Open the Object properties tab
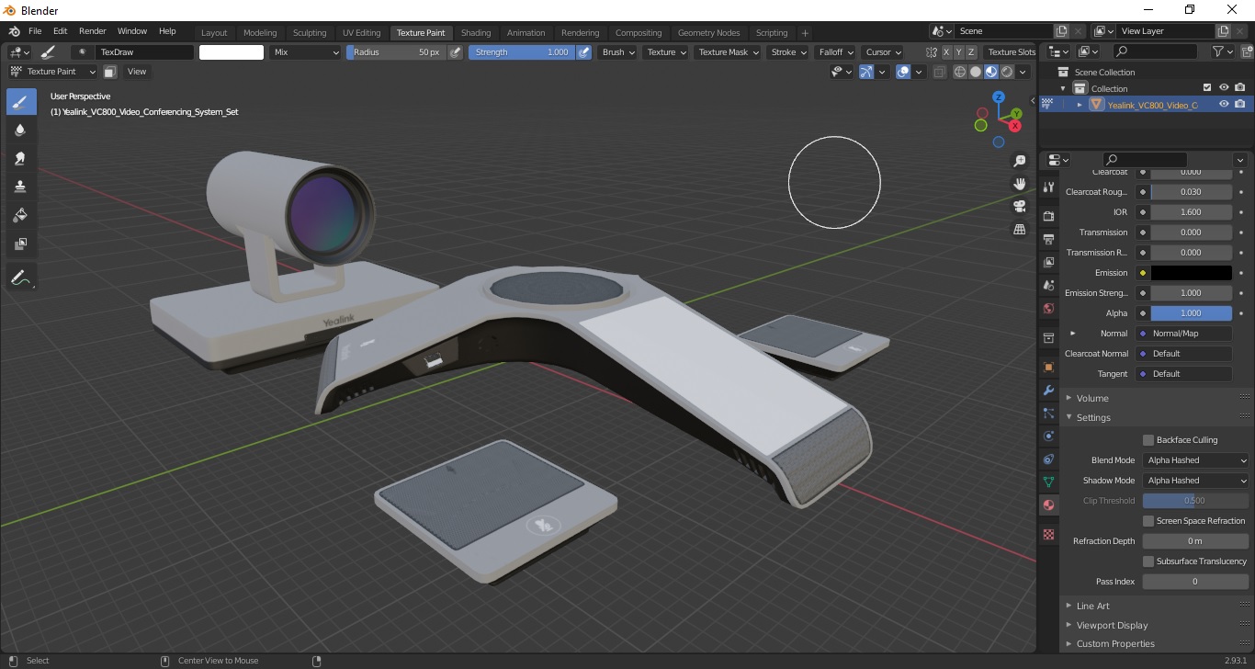This screenshot has height=669, width=1255. (x=1048, y=367)
